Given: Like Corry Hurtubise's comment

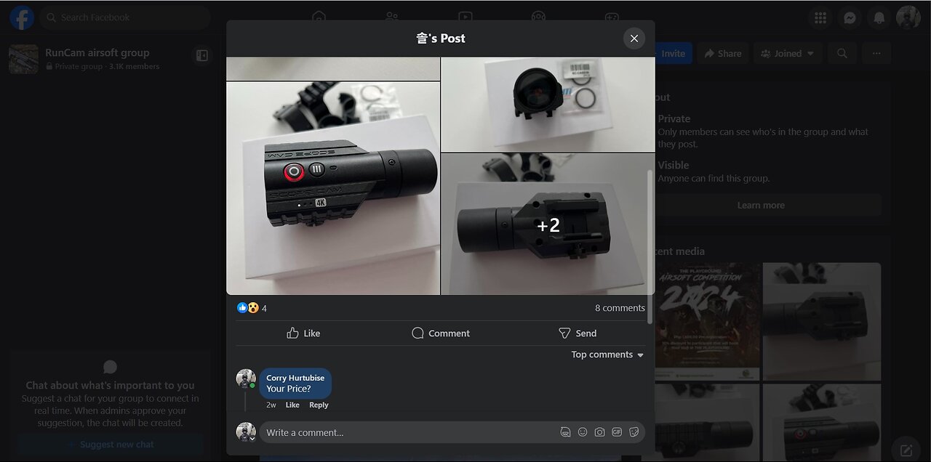Looking at the screenshot, I should click(292, 405).
